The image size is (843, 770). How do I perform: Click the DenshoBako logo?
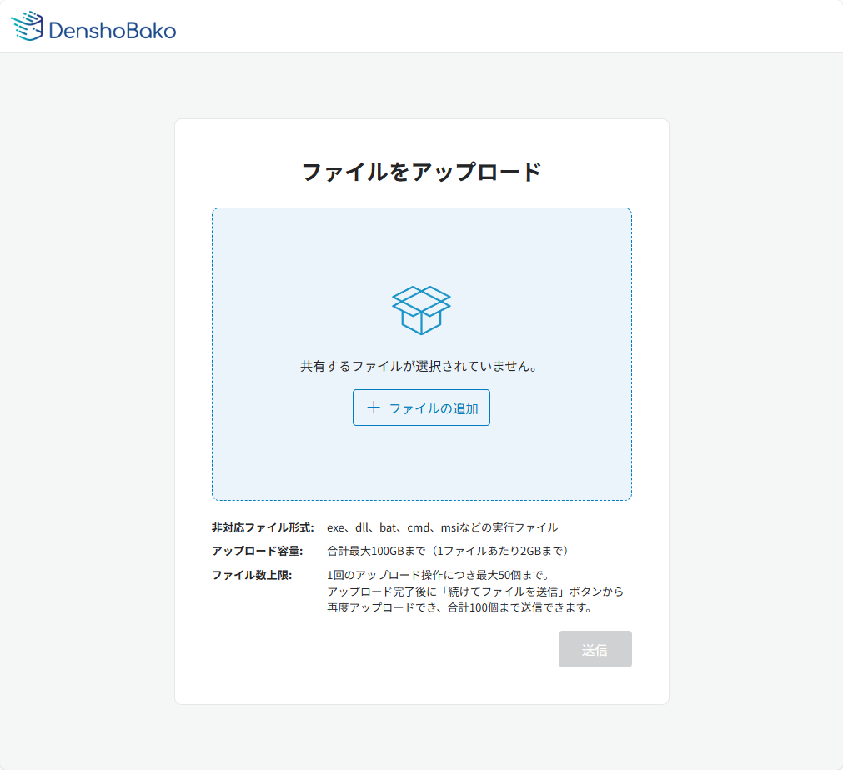point(93,27)
